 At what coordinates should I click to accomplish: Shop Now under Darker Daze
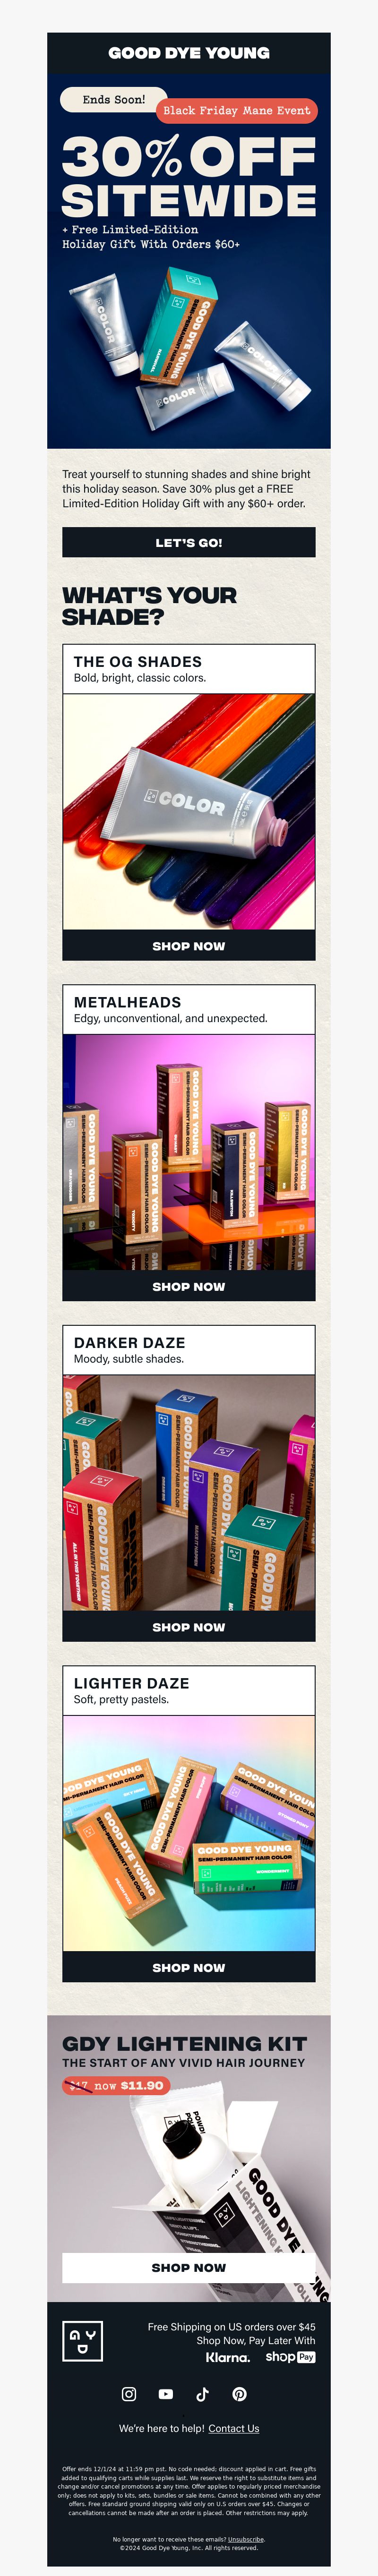tap(189, 1627)
